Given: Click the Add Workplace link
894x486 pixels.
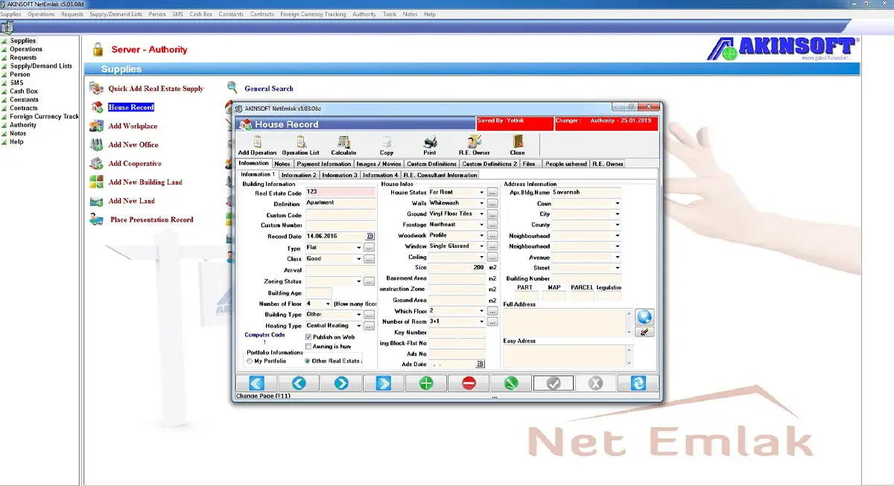Looking at the screenshot, I should (133, 127).
